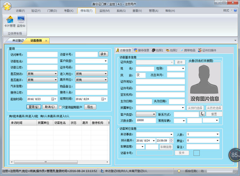The width and height of the screenshot is (240, 176).
Task: Expand the 进入岗位 dropdown
Action: coord(105,74)
